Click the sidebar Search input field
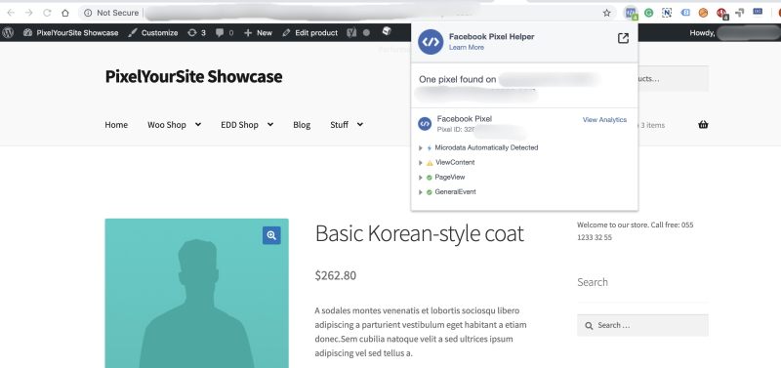The height and width of the screenshot is (368, 781). point(642,325)
